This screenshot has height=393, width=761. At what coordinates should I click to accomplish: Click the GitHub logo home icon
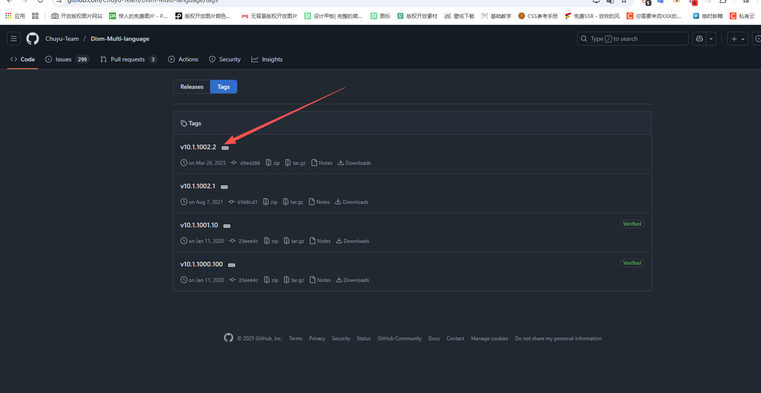(x=33, y=39)
